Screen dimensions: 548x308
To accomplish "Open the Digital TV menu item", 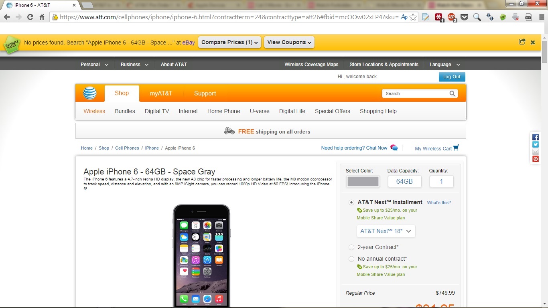I will click(x=157, y=111).
